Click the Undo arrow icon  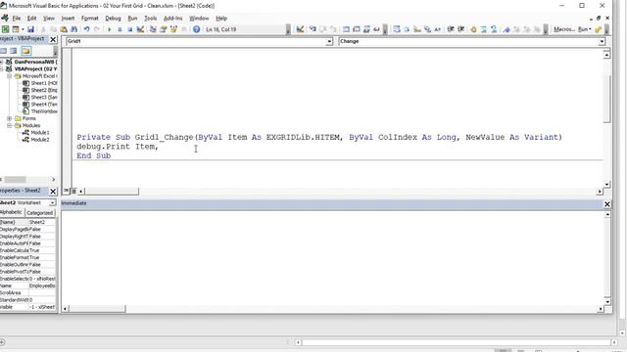click(86, 29)
